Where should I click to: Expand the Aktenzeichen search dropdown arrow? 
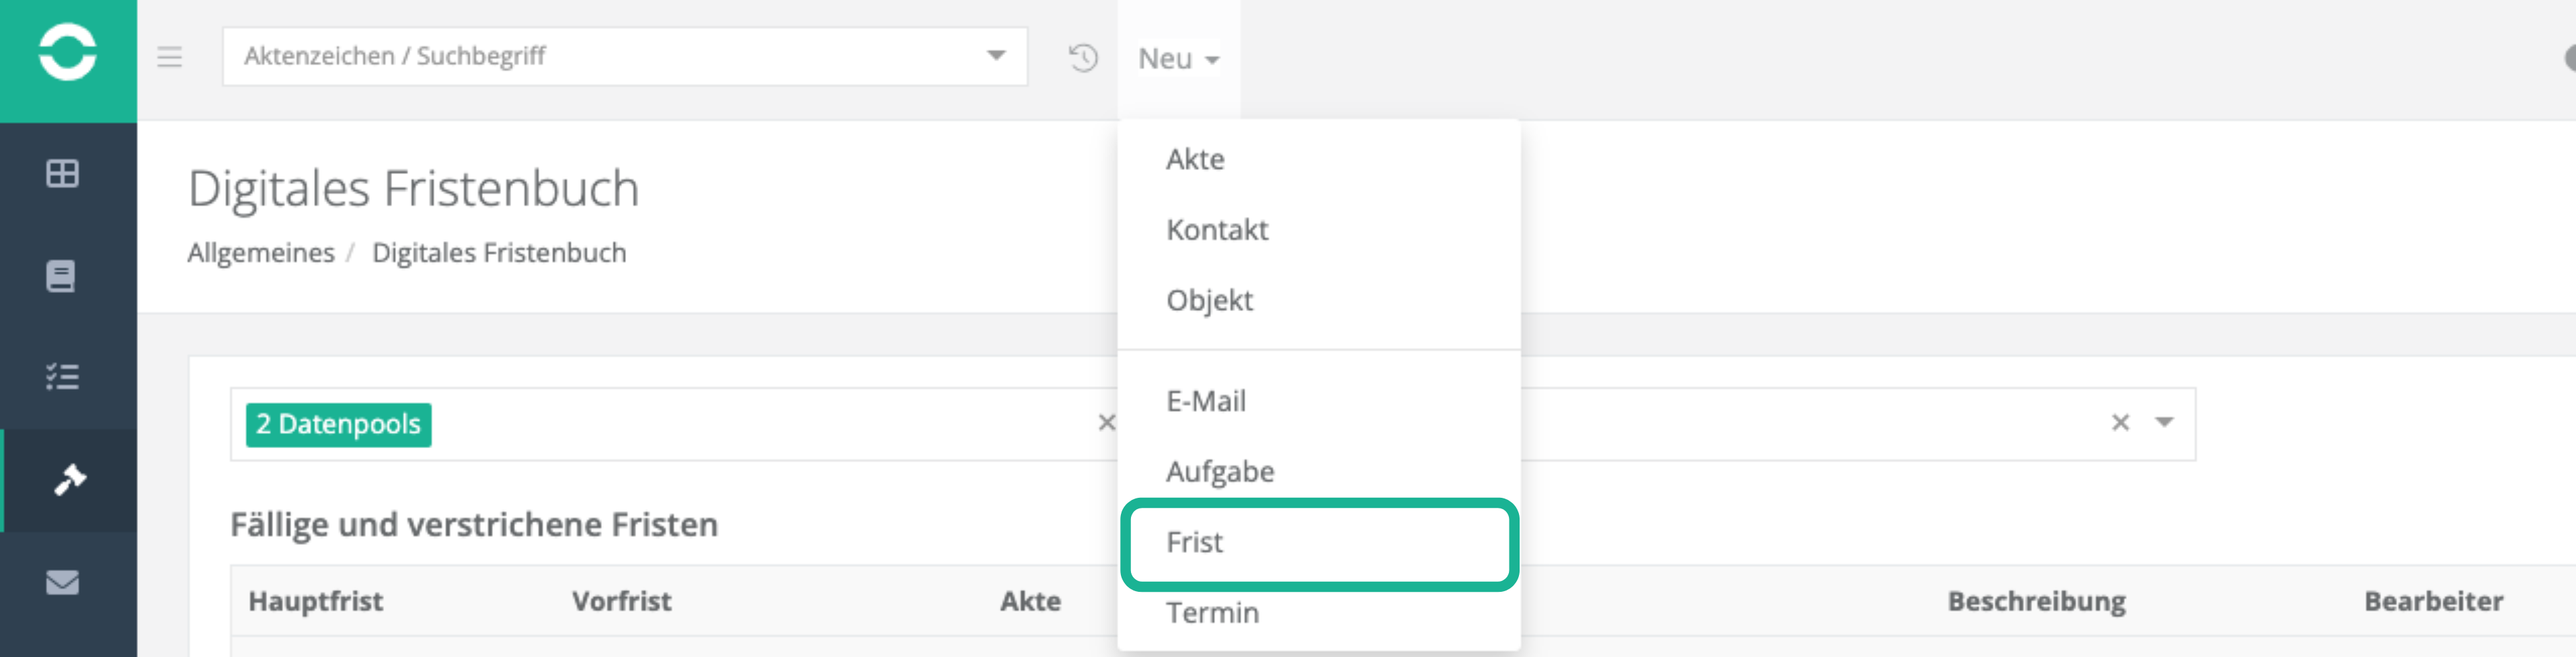(995, 56)
